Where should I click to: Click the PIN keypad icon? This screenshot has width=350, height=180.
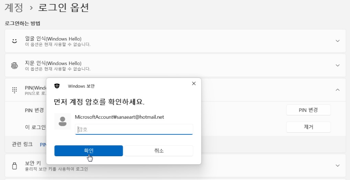coord(14,90)
